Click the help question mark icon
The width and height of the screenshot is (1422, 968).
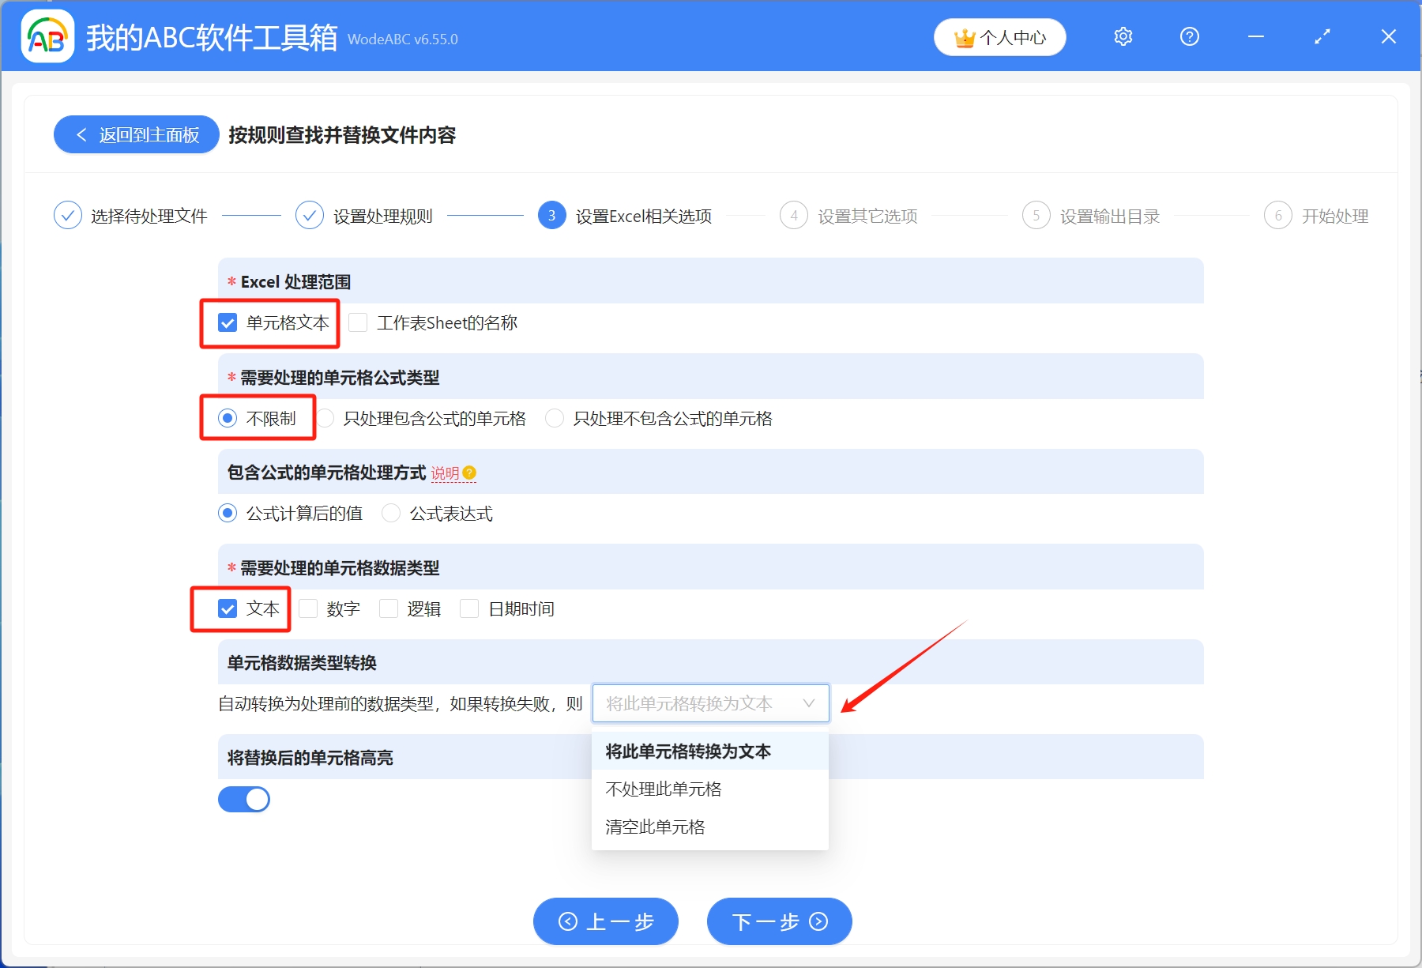[1188, 36]
